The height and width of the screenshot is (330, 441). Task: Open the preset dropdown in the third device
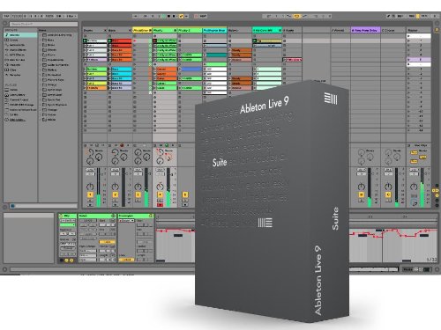click(x=126, y=221)
